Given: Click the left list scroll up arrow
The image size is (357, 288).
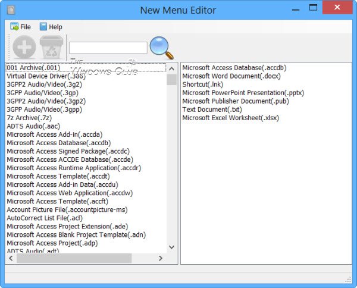Looking at the screenshot, I should click(x=172, y=68).
